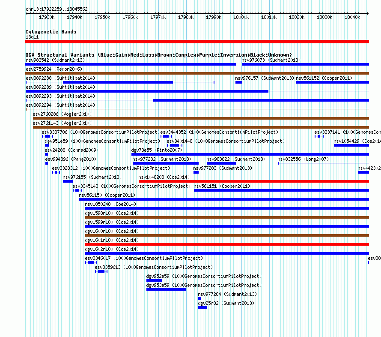Click the 17960k ruler position
The image size is (381, 337).
point(130,17)
